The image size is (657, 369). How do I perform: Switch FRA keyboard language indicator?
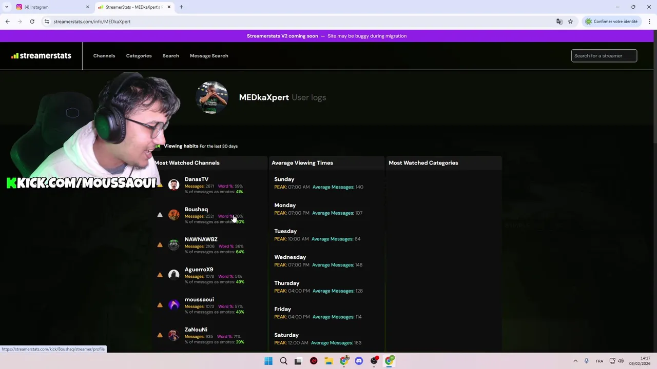(599, 361)
